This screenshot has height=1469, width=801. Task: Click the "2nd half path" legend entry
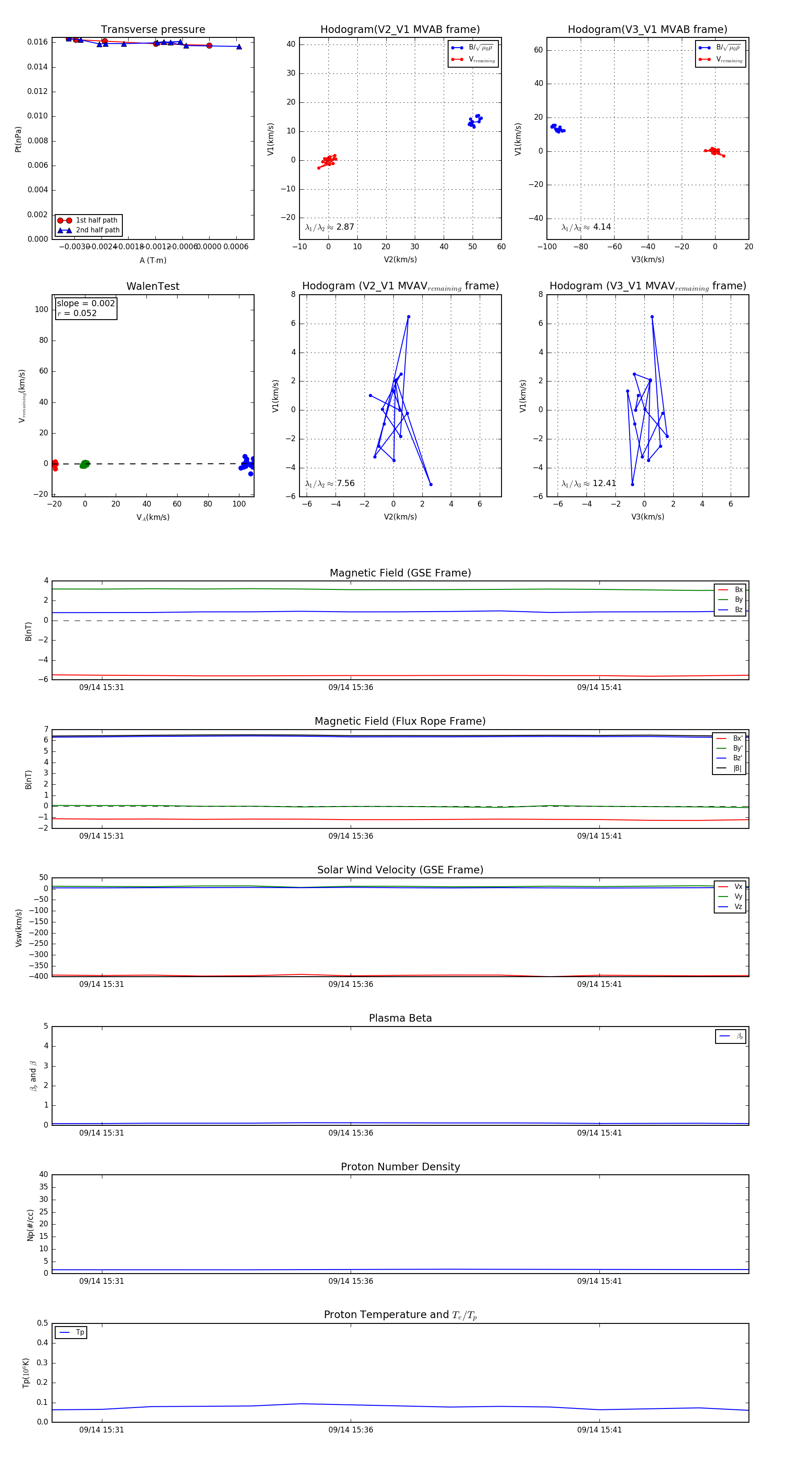pyautogui.click(x=89, y=231)
